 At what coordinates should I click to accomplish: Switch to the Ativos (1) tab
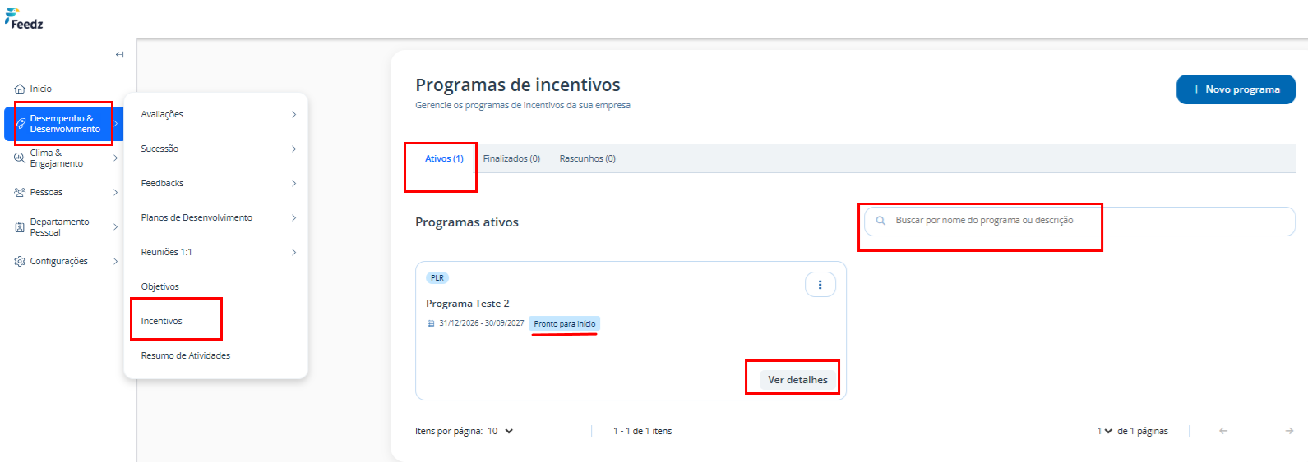444,158
